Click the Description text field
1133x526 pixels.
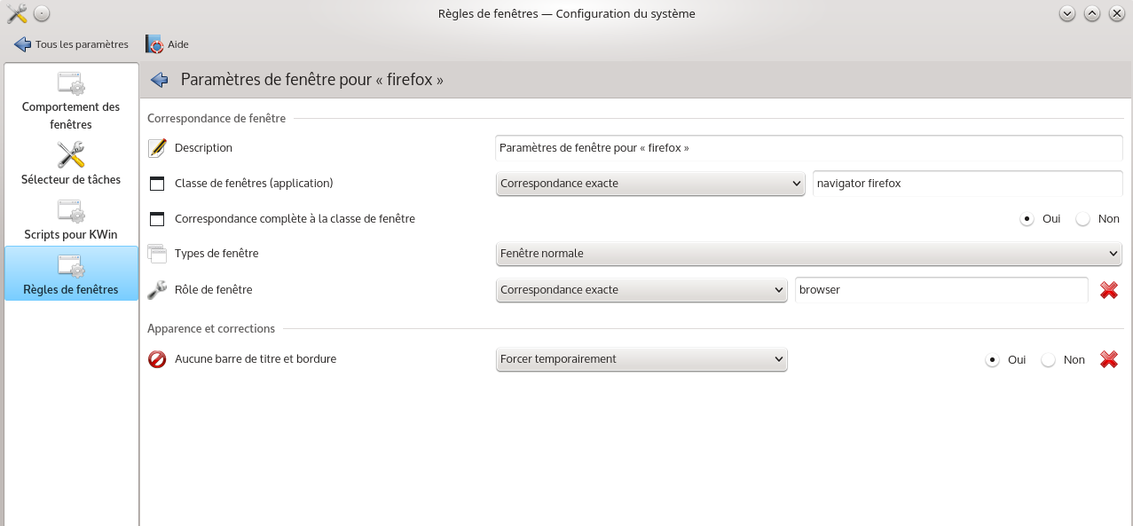tap(809, 148)
